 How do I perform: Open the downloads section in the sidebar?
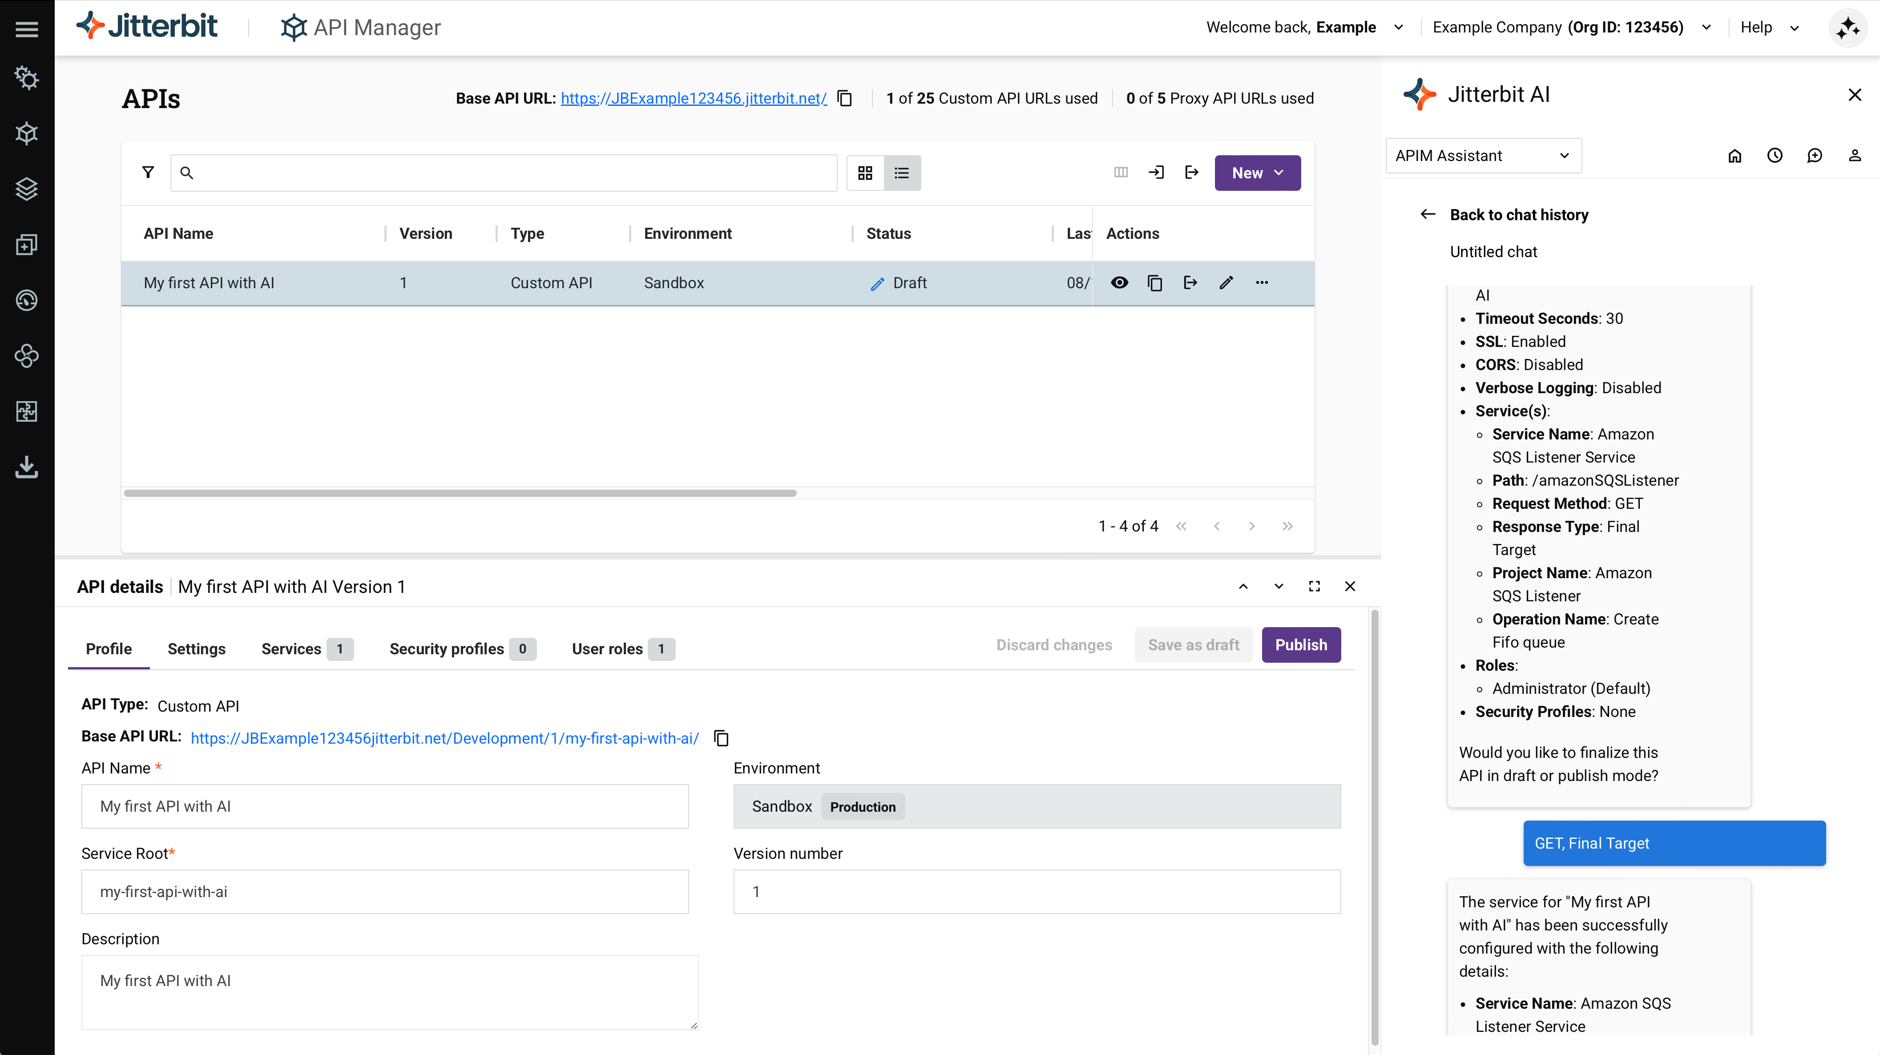(26, 467)
